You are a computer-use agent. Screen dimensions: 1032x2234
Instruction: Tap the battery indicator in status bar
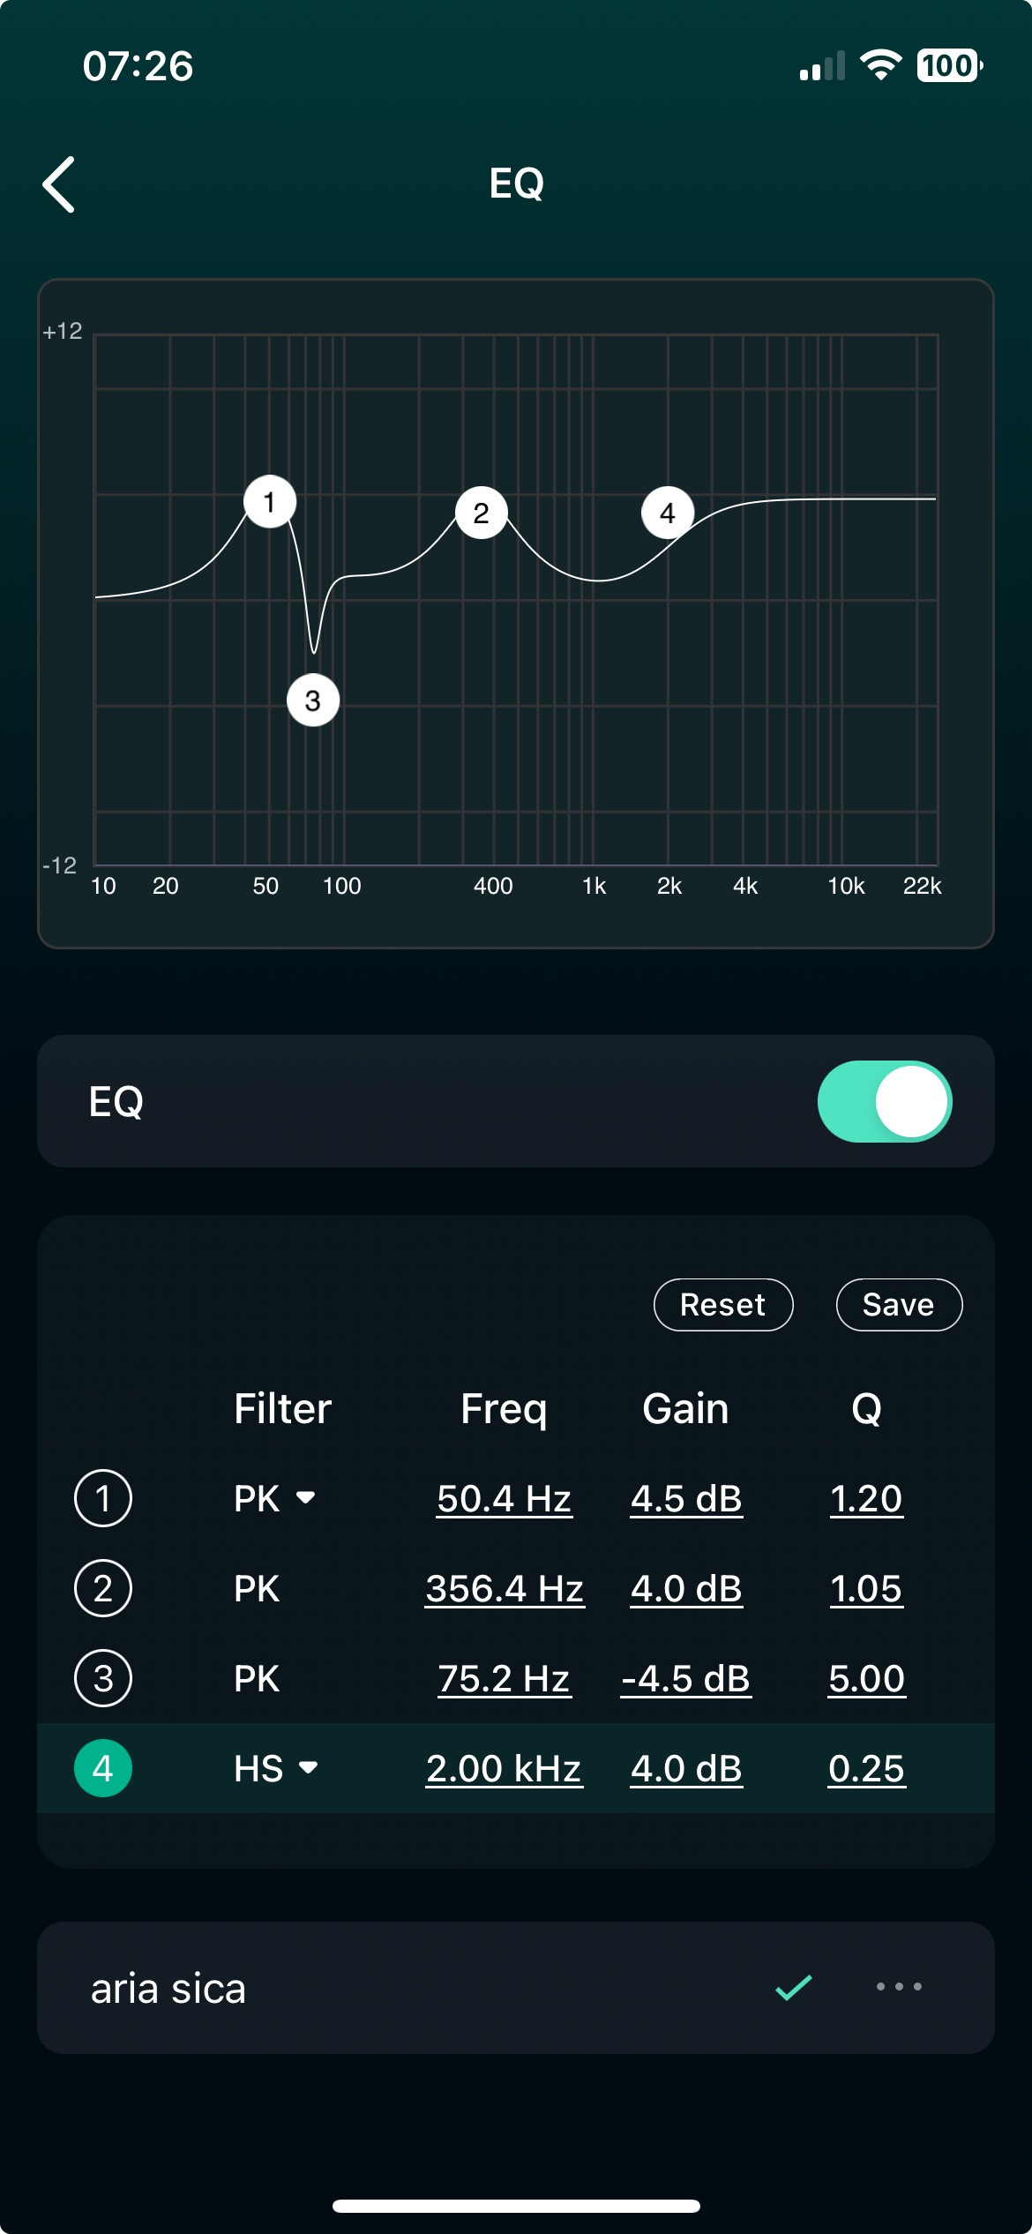pyautogui.click(x=949, y=65)
